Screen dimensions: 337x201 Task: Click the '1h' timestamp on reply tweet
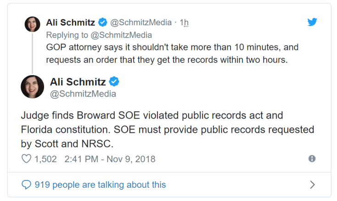click(x=184, y=22)
